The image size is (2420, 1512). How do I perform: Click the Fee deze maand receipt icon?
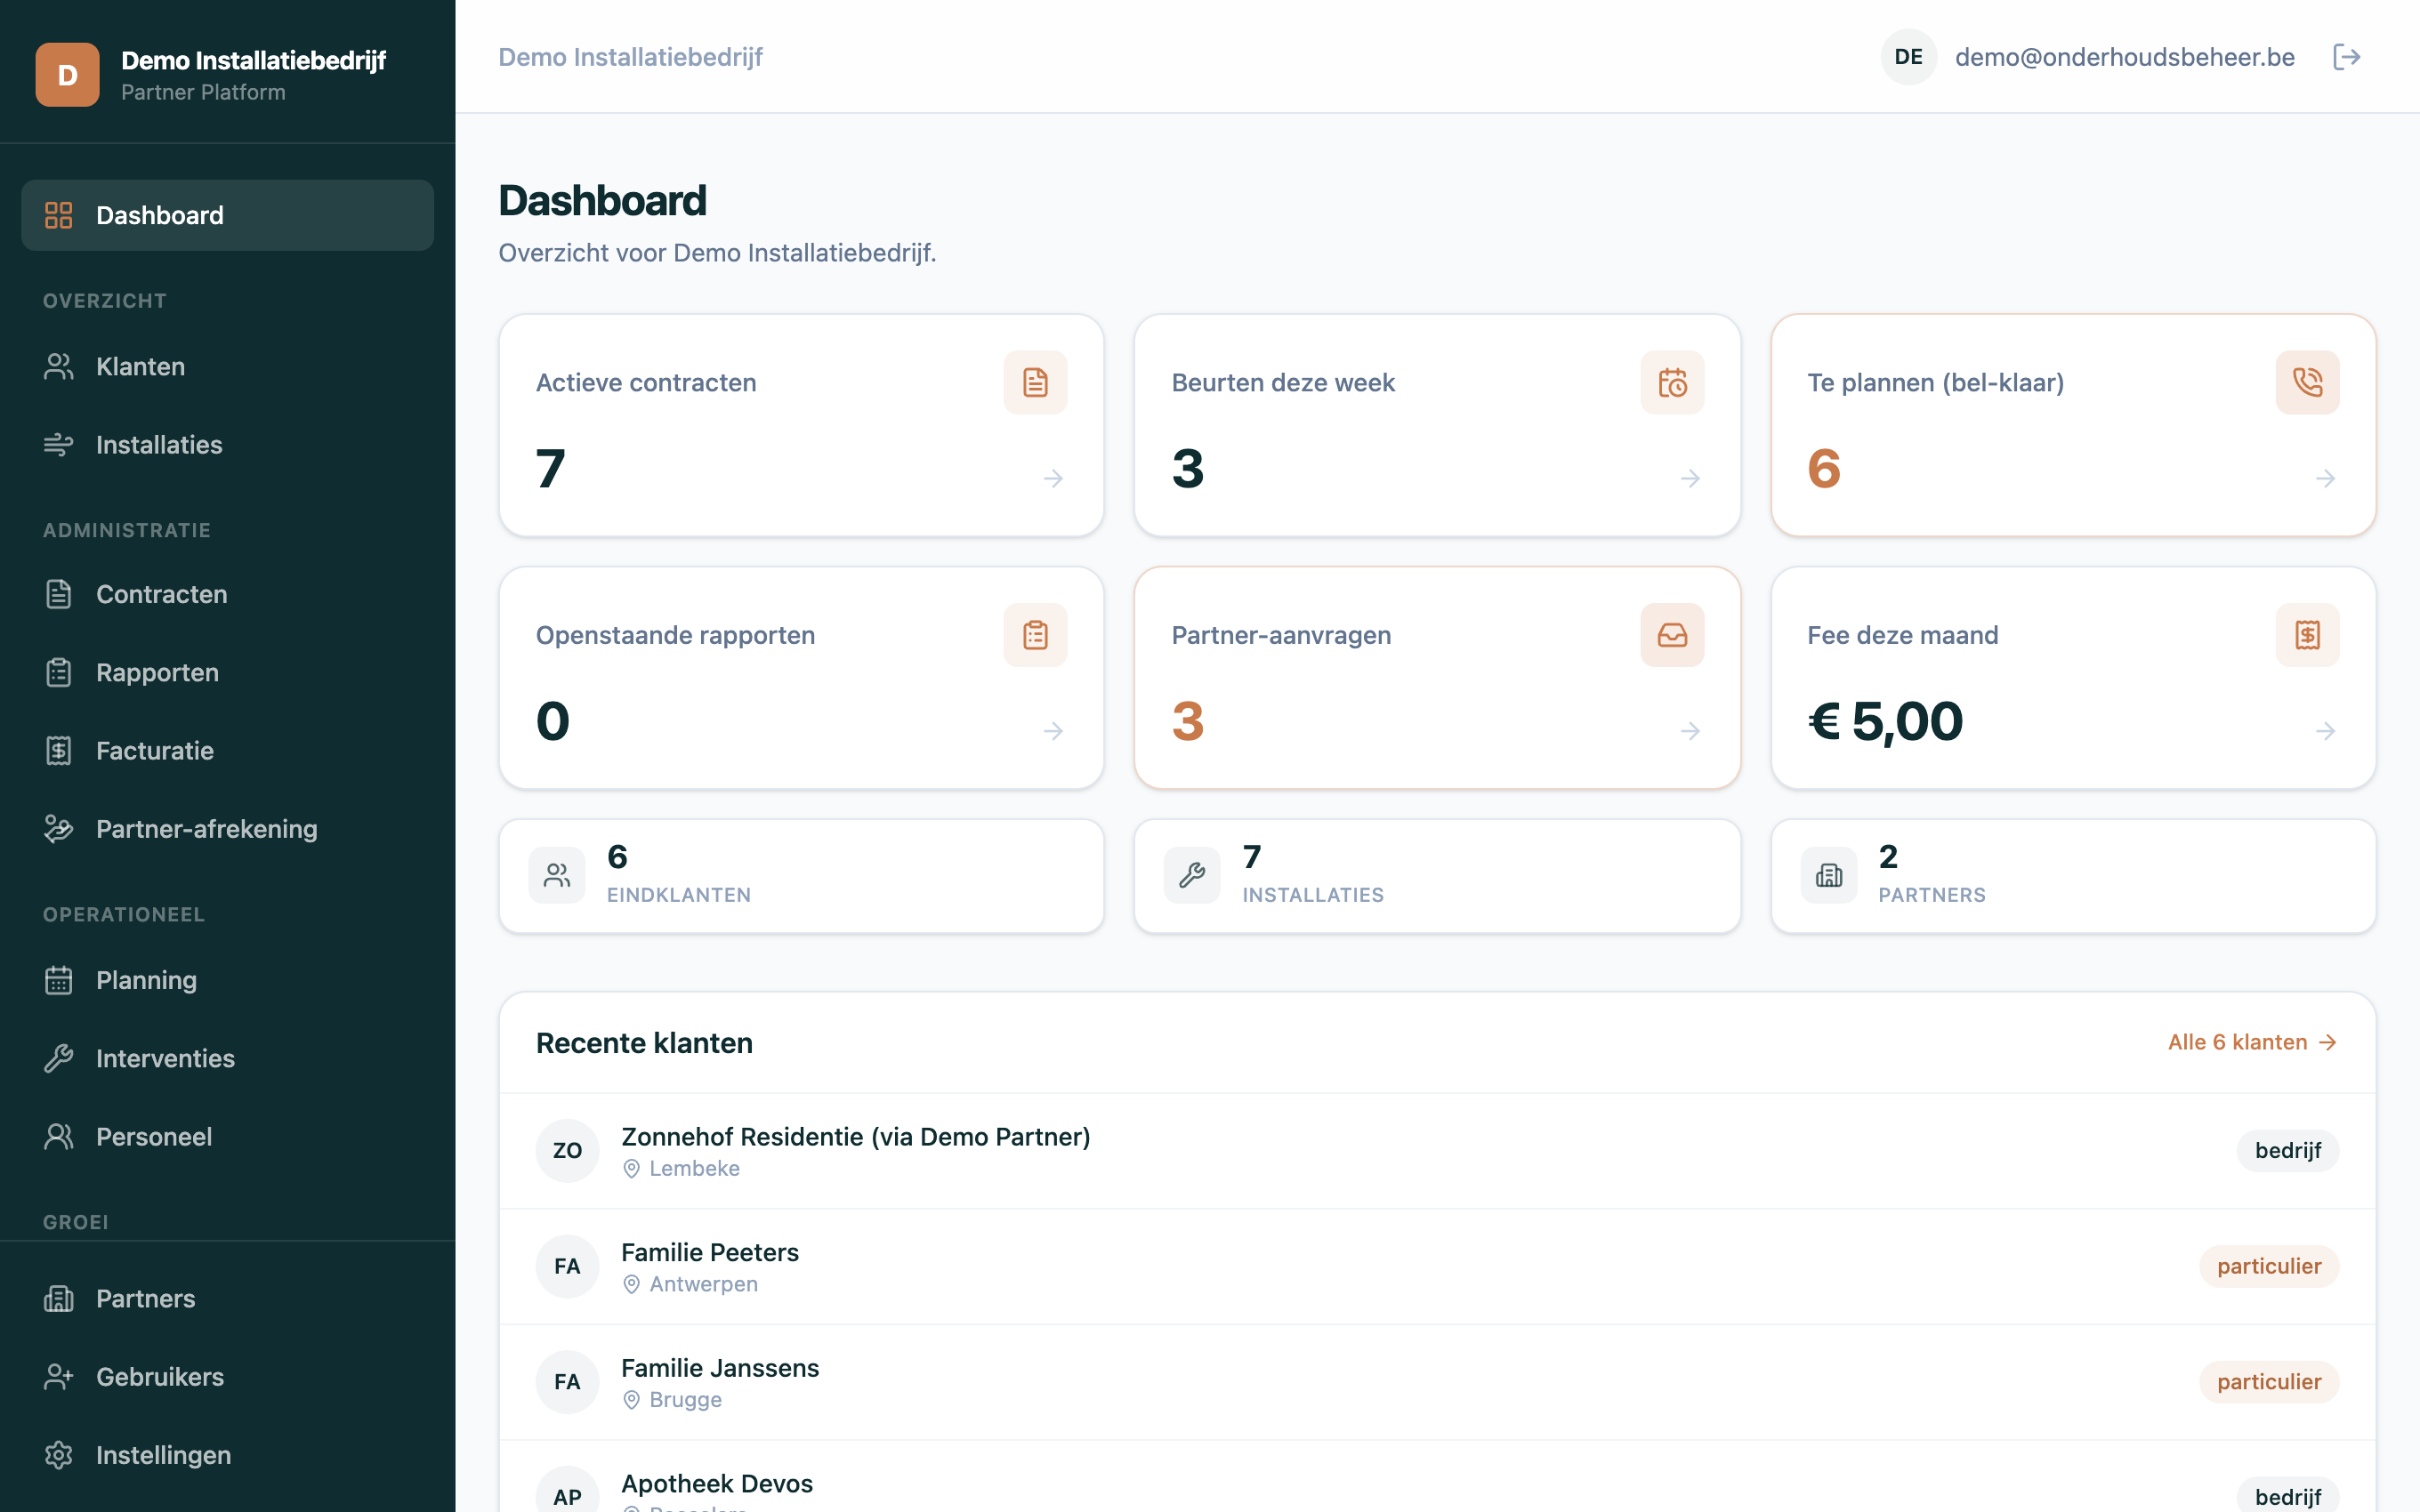point(2307,635)
